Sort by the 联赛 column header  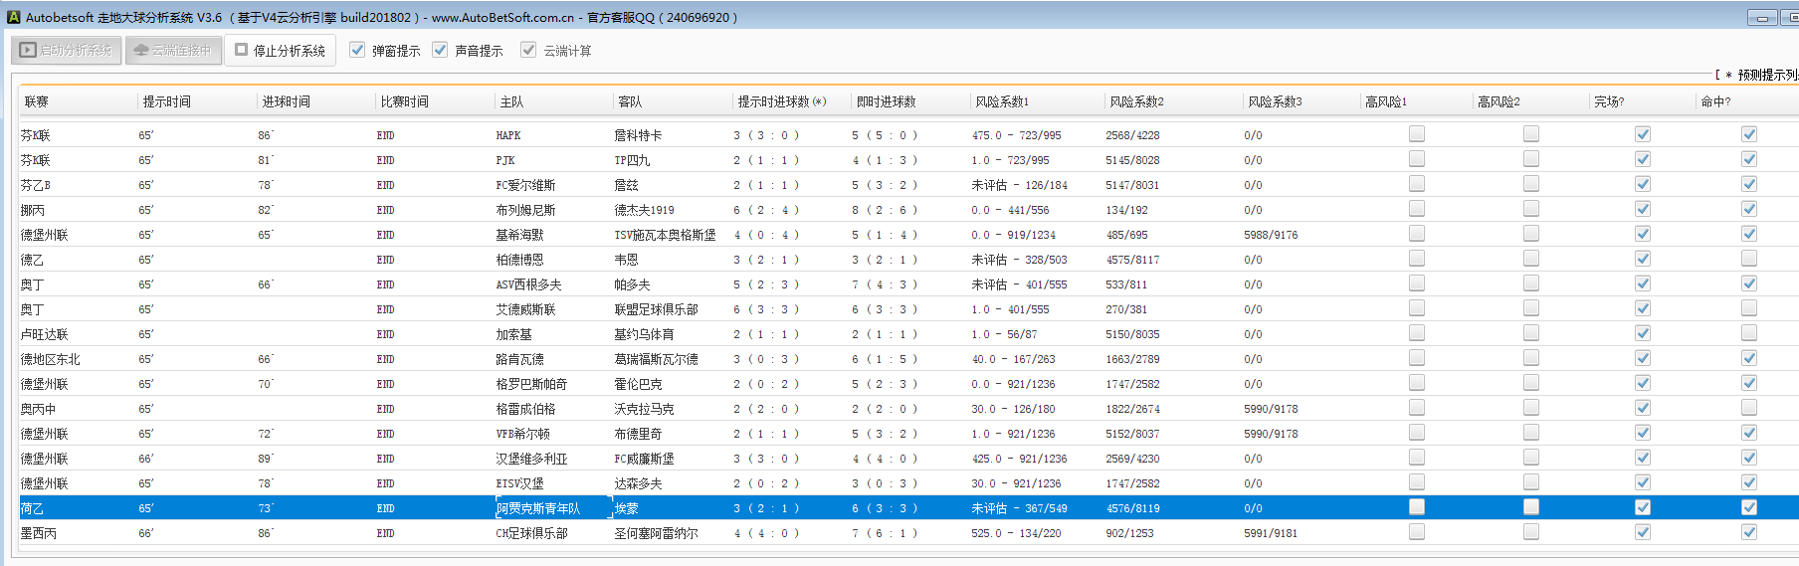37,101
